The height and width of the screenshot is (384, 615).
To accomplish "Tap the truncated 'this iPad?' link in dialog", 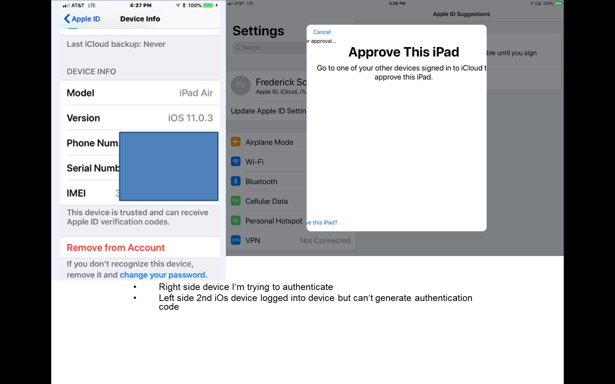I will 322,222.
